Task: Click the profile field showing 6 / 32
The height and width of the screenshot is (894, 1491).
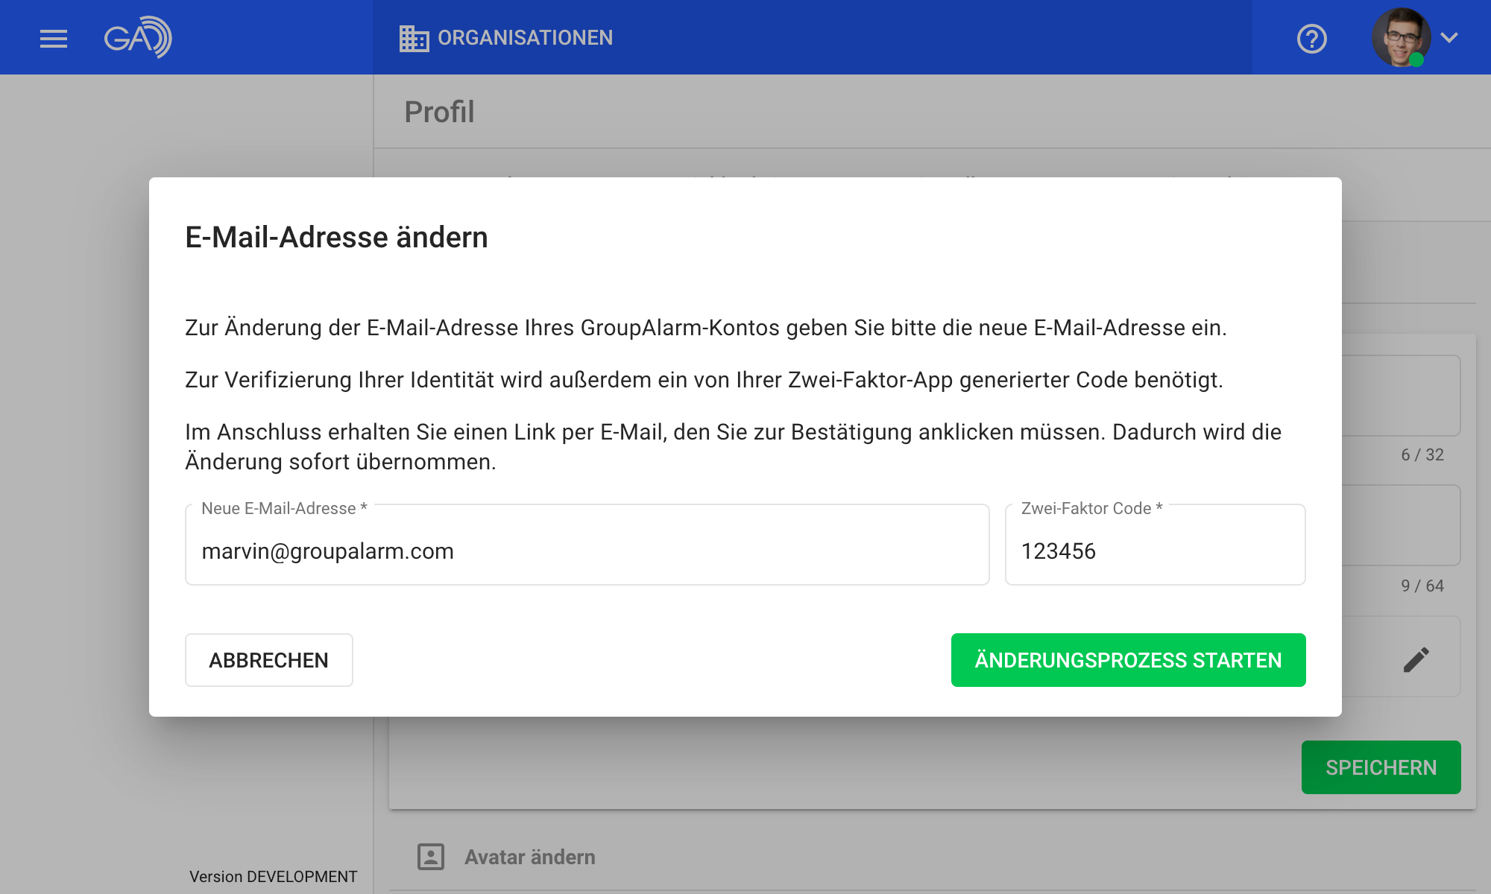Action: pyautogui.click(x=1400, y=396)
